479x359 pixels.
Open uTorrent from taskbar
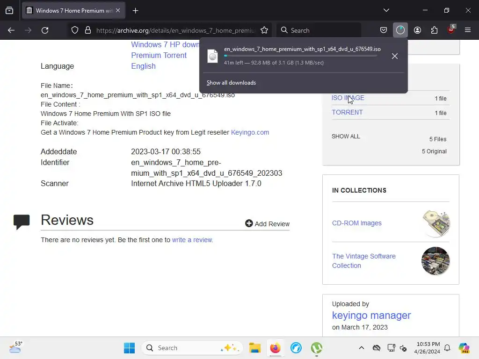(x=317, y=348)
